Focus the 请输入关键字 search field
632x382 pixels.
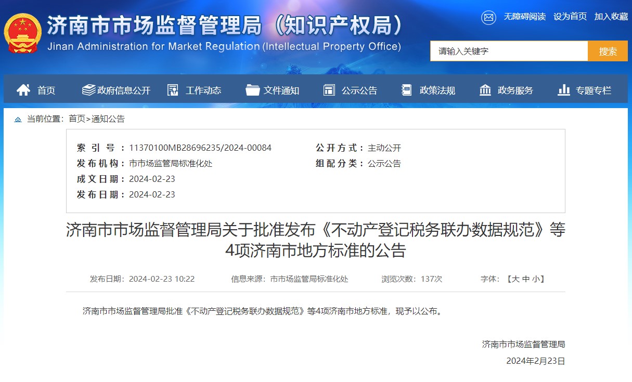click(508, 51)
